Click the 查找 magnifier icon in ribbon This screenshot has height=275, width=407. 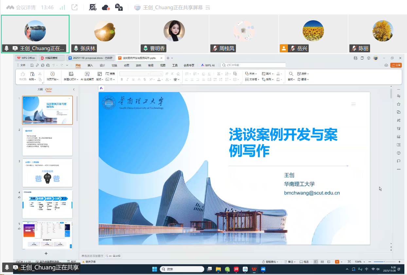(291, 74)
